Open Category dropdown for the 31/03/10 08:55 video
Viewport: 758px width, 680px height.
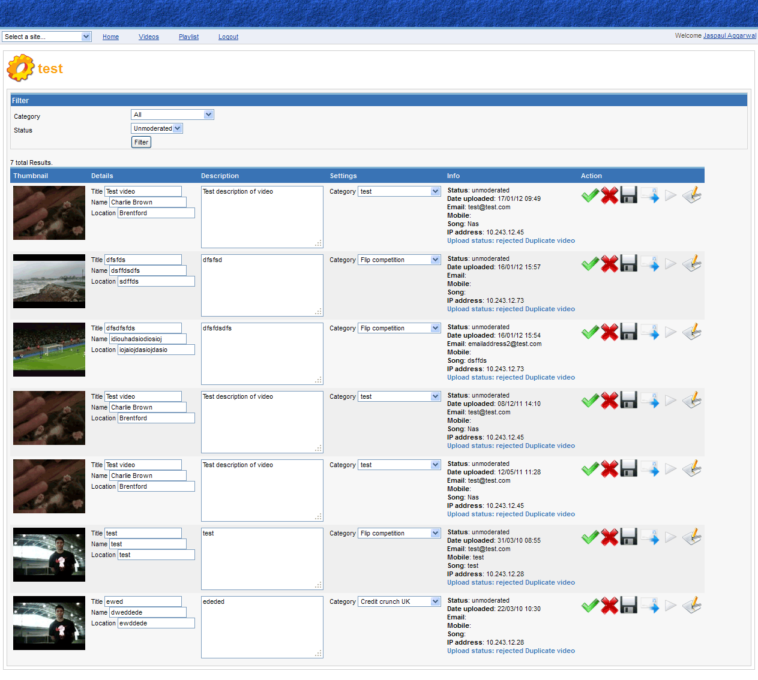pos(400,533)
